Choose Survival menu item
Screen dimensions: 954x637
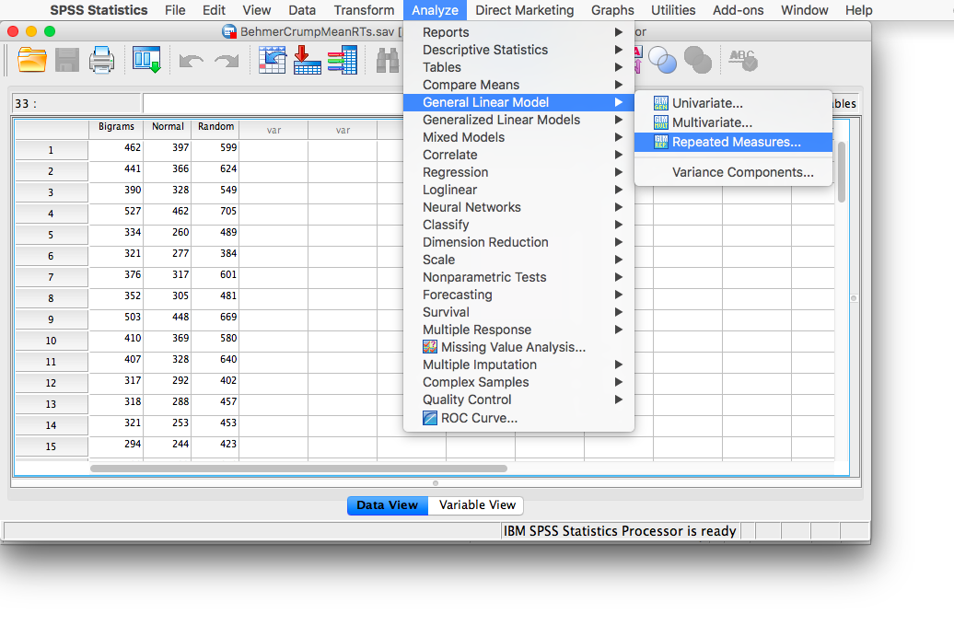518,312
